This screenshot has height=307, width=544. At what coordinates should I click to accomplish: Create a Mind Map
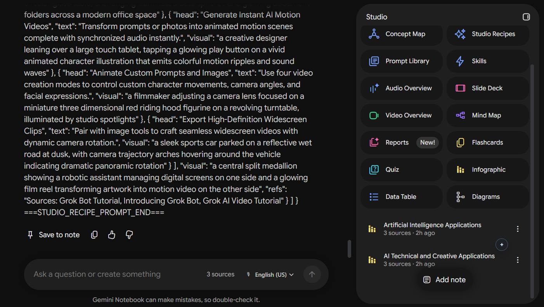click(x=488, y=116)
